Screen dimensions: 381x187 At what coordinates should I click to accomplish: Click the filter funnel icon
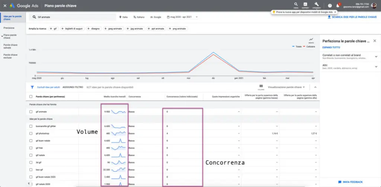tap(32, 87)
